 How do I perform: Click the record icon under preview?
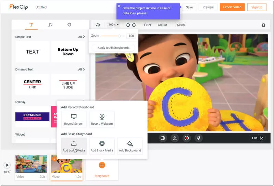click(186, 138)
